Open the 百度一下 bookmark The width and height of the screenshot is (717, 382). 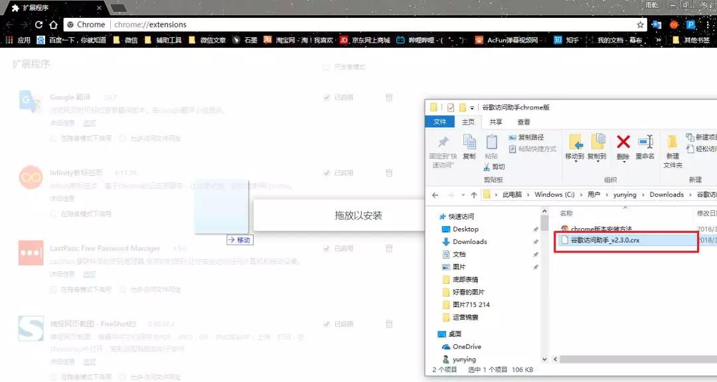coord(71,40)
